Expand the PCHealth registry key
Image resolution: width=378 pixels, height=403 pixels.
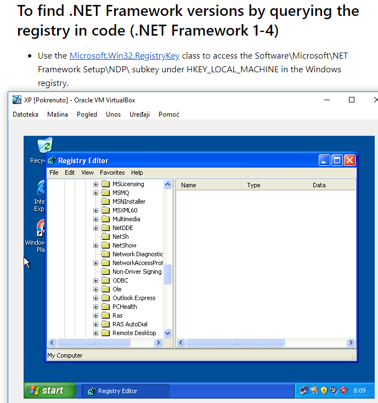point(95,307)
